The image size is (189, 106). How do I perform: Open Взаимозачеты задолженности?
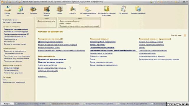(15, 51)
